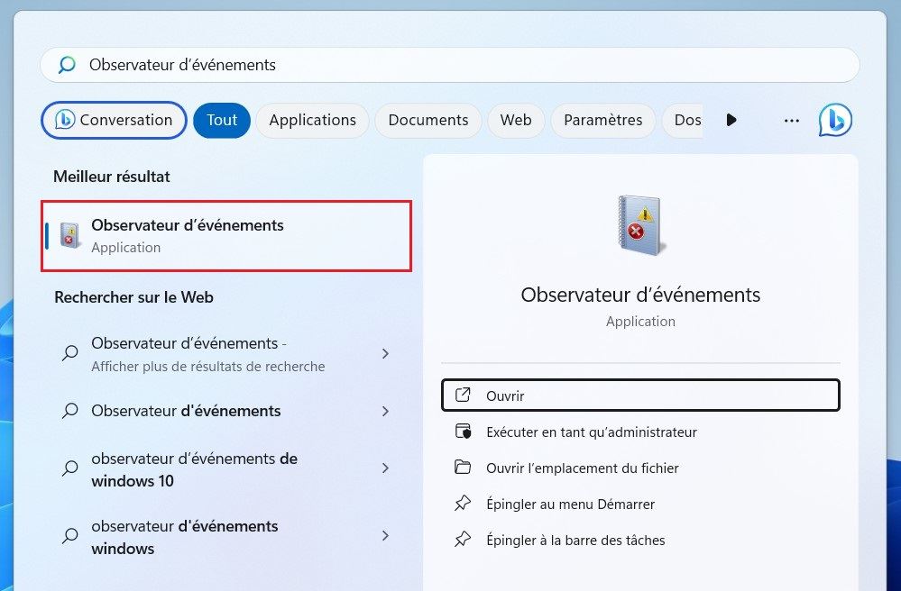
Task: Click the large Event Viewer notebook icon in preview panel
Action: click(640, 224)
